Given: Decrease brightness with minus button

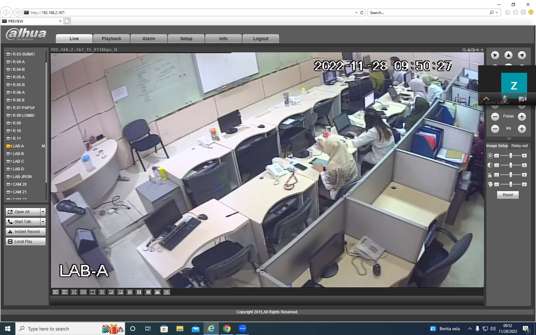Looking at the screenshot, I should click(496, 156).
